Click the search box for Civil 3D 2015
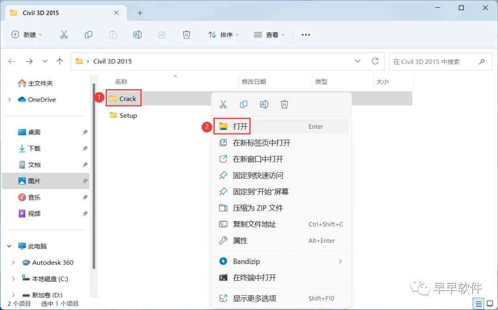Viewport: 498px width, 310px height. [x=441, y=62]
